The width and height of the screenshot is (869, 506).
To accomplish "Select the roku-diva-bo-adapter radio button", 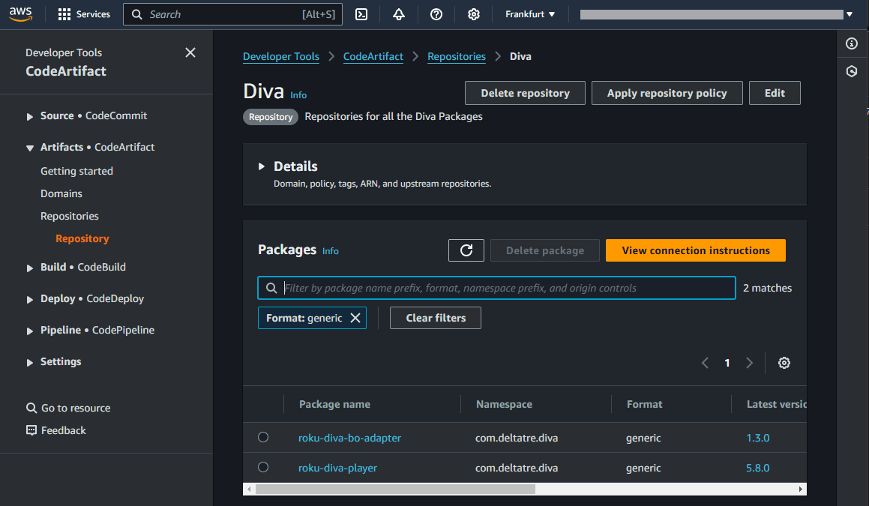I will (263, 437).
